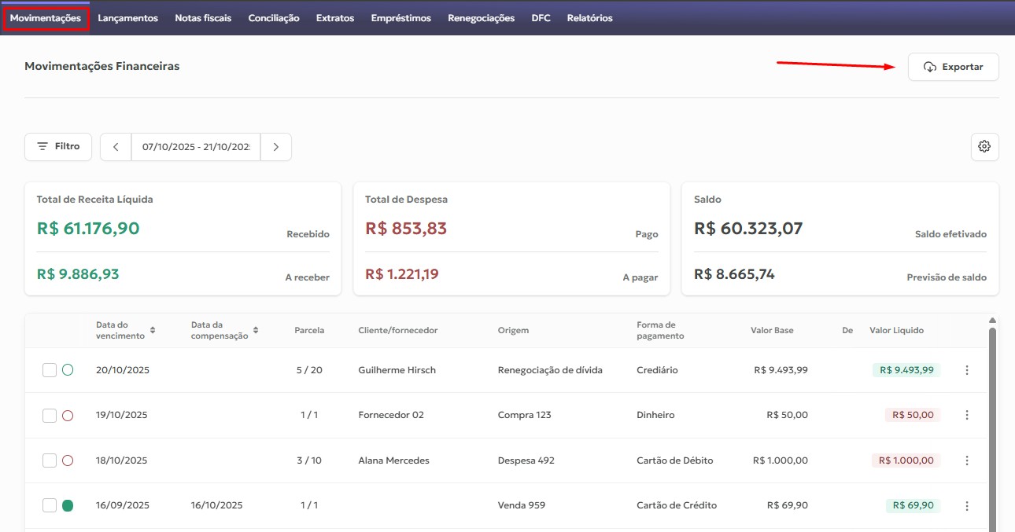The image size is (1015, 532).
Task: Click status circle on Guilherme Hirsch row
Action: [68, 370]
